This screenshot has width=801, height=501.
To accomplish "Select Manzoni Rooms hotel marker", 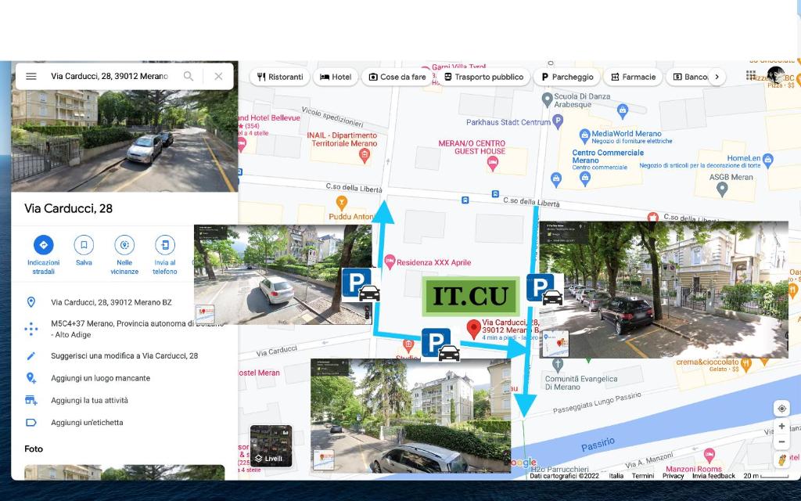I will (709, 455).
